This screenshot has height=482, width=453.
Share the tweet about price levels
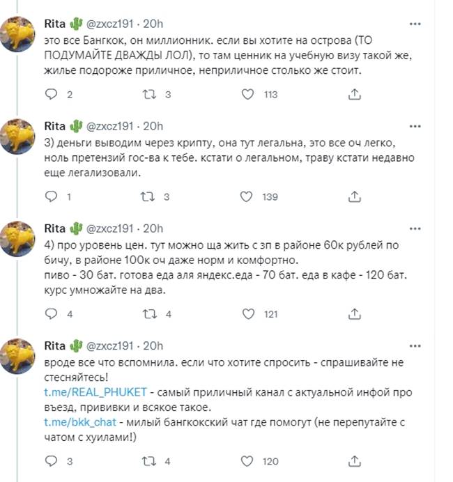click(x=353, y=314)
